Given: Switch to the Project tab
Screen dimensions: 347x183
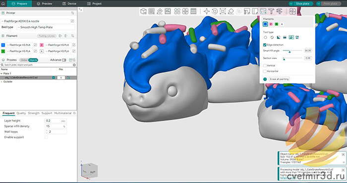Looking at the screenshot, I should (x=95, y=3).
